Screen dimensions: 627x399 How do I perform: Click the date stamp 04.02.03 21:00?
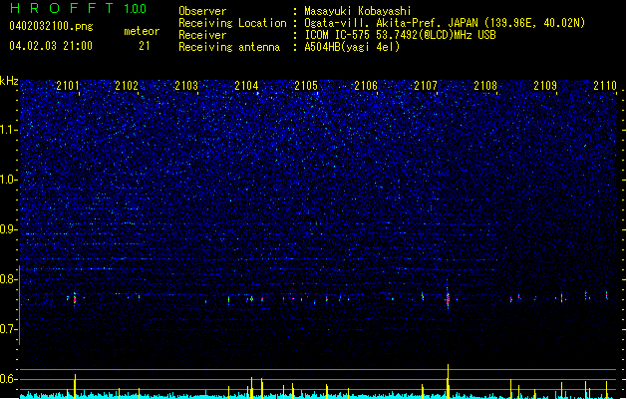click(x=51, y=46)
